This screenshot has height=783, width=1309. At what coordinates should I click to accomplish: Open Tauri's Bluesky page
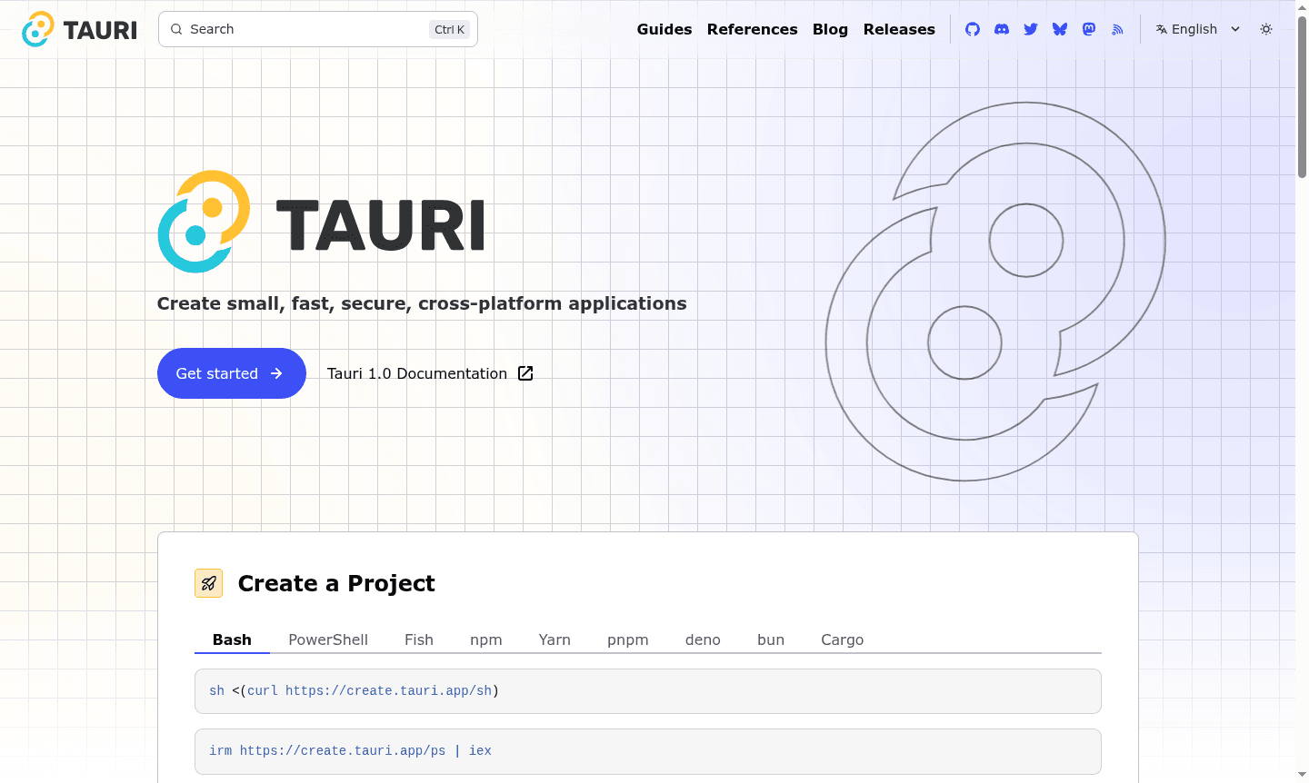click(1059, 28)
